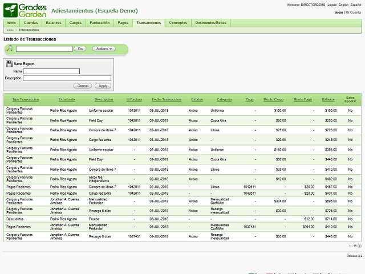This screenshot has width=365, height=274.
Task: Click the Grades Garden logo
Action: 24,10
